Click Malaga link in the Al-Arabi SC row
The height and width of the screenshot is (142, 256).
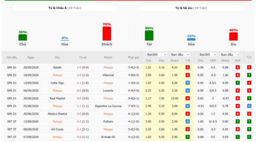point(57,137)
